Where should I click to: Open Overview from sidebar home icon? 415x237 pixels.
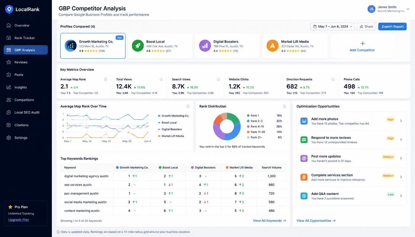click(x=9, y=25)
